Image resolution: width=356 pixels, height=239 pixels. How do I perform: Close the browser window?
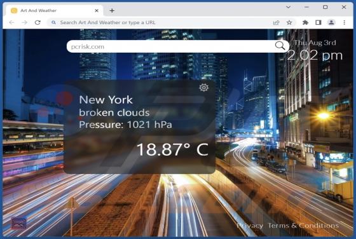tap(344, 7)
